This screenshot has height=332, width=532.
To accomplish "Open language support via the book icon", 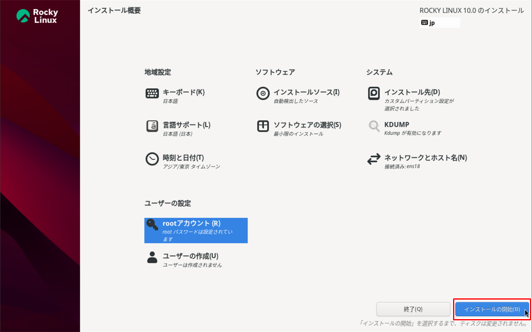I will [x=152, y=125].
